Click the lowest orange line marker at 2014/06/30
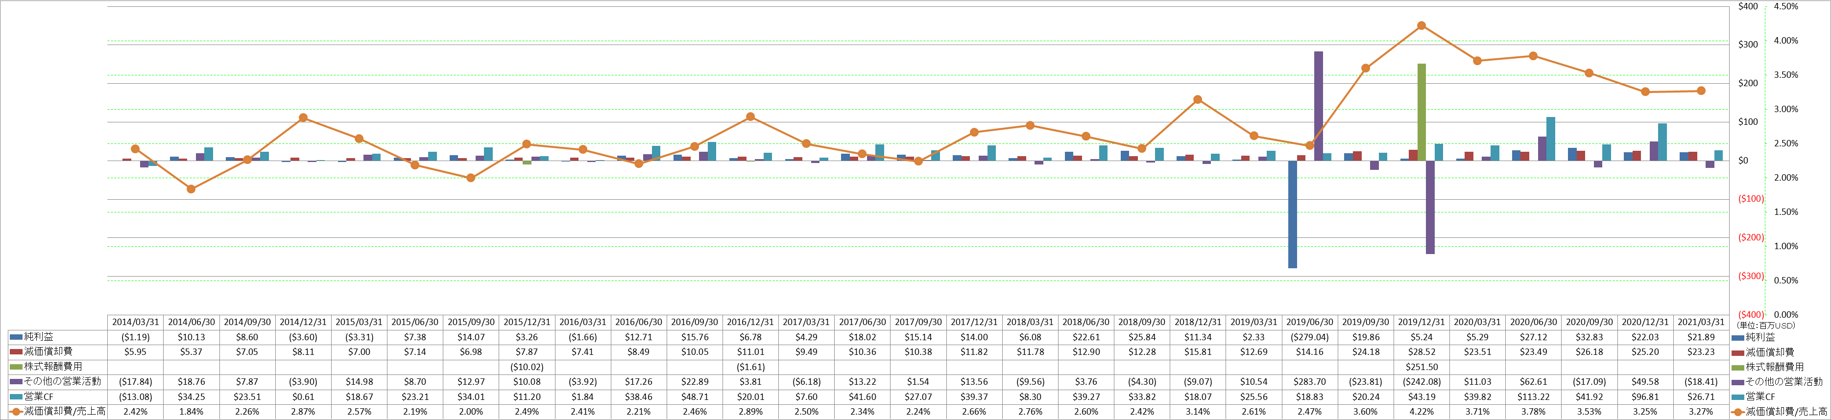This screenshot has width=1831, height=420. pos(191,189)
